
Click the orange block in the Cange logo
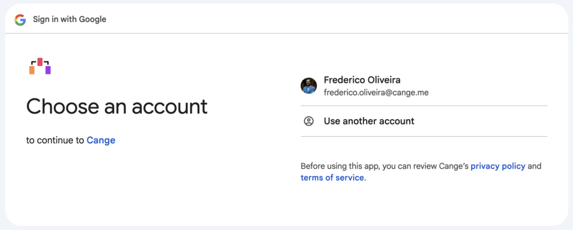(32, 70)
